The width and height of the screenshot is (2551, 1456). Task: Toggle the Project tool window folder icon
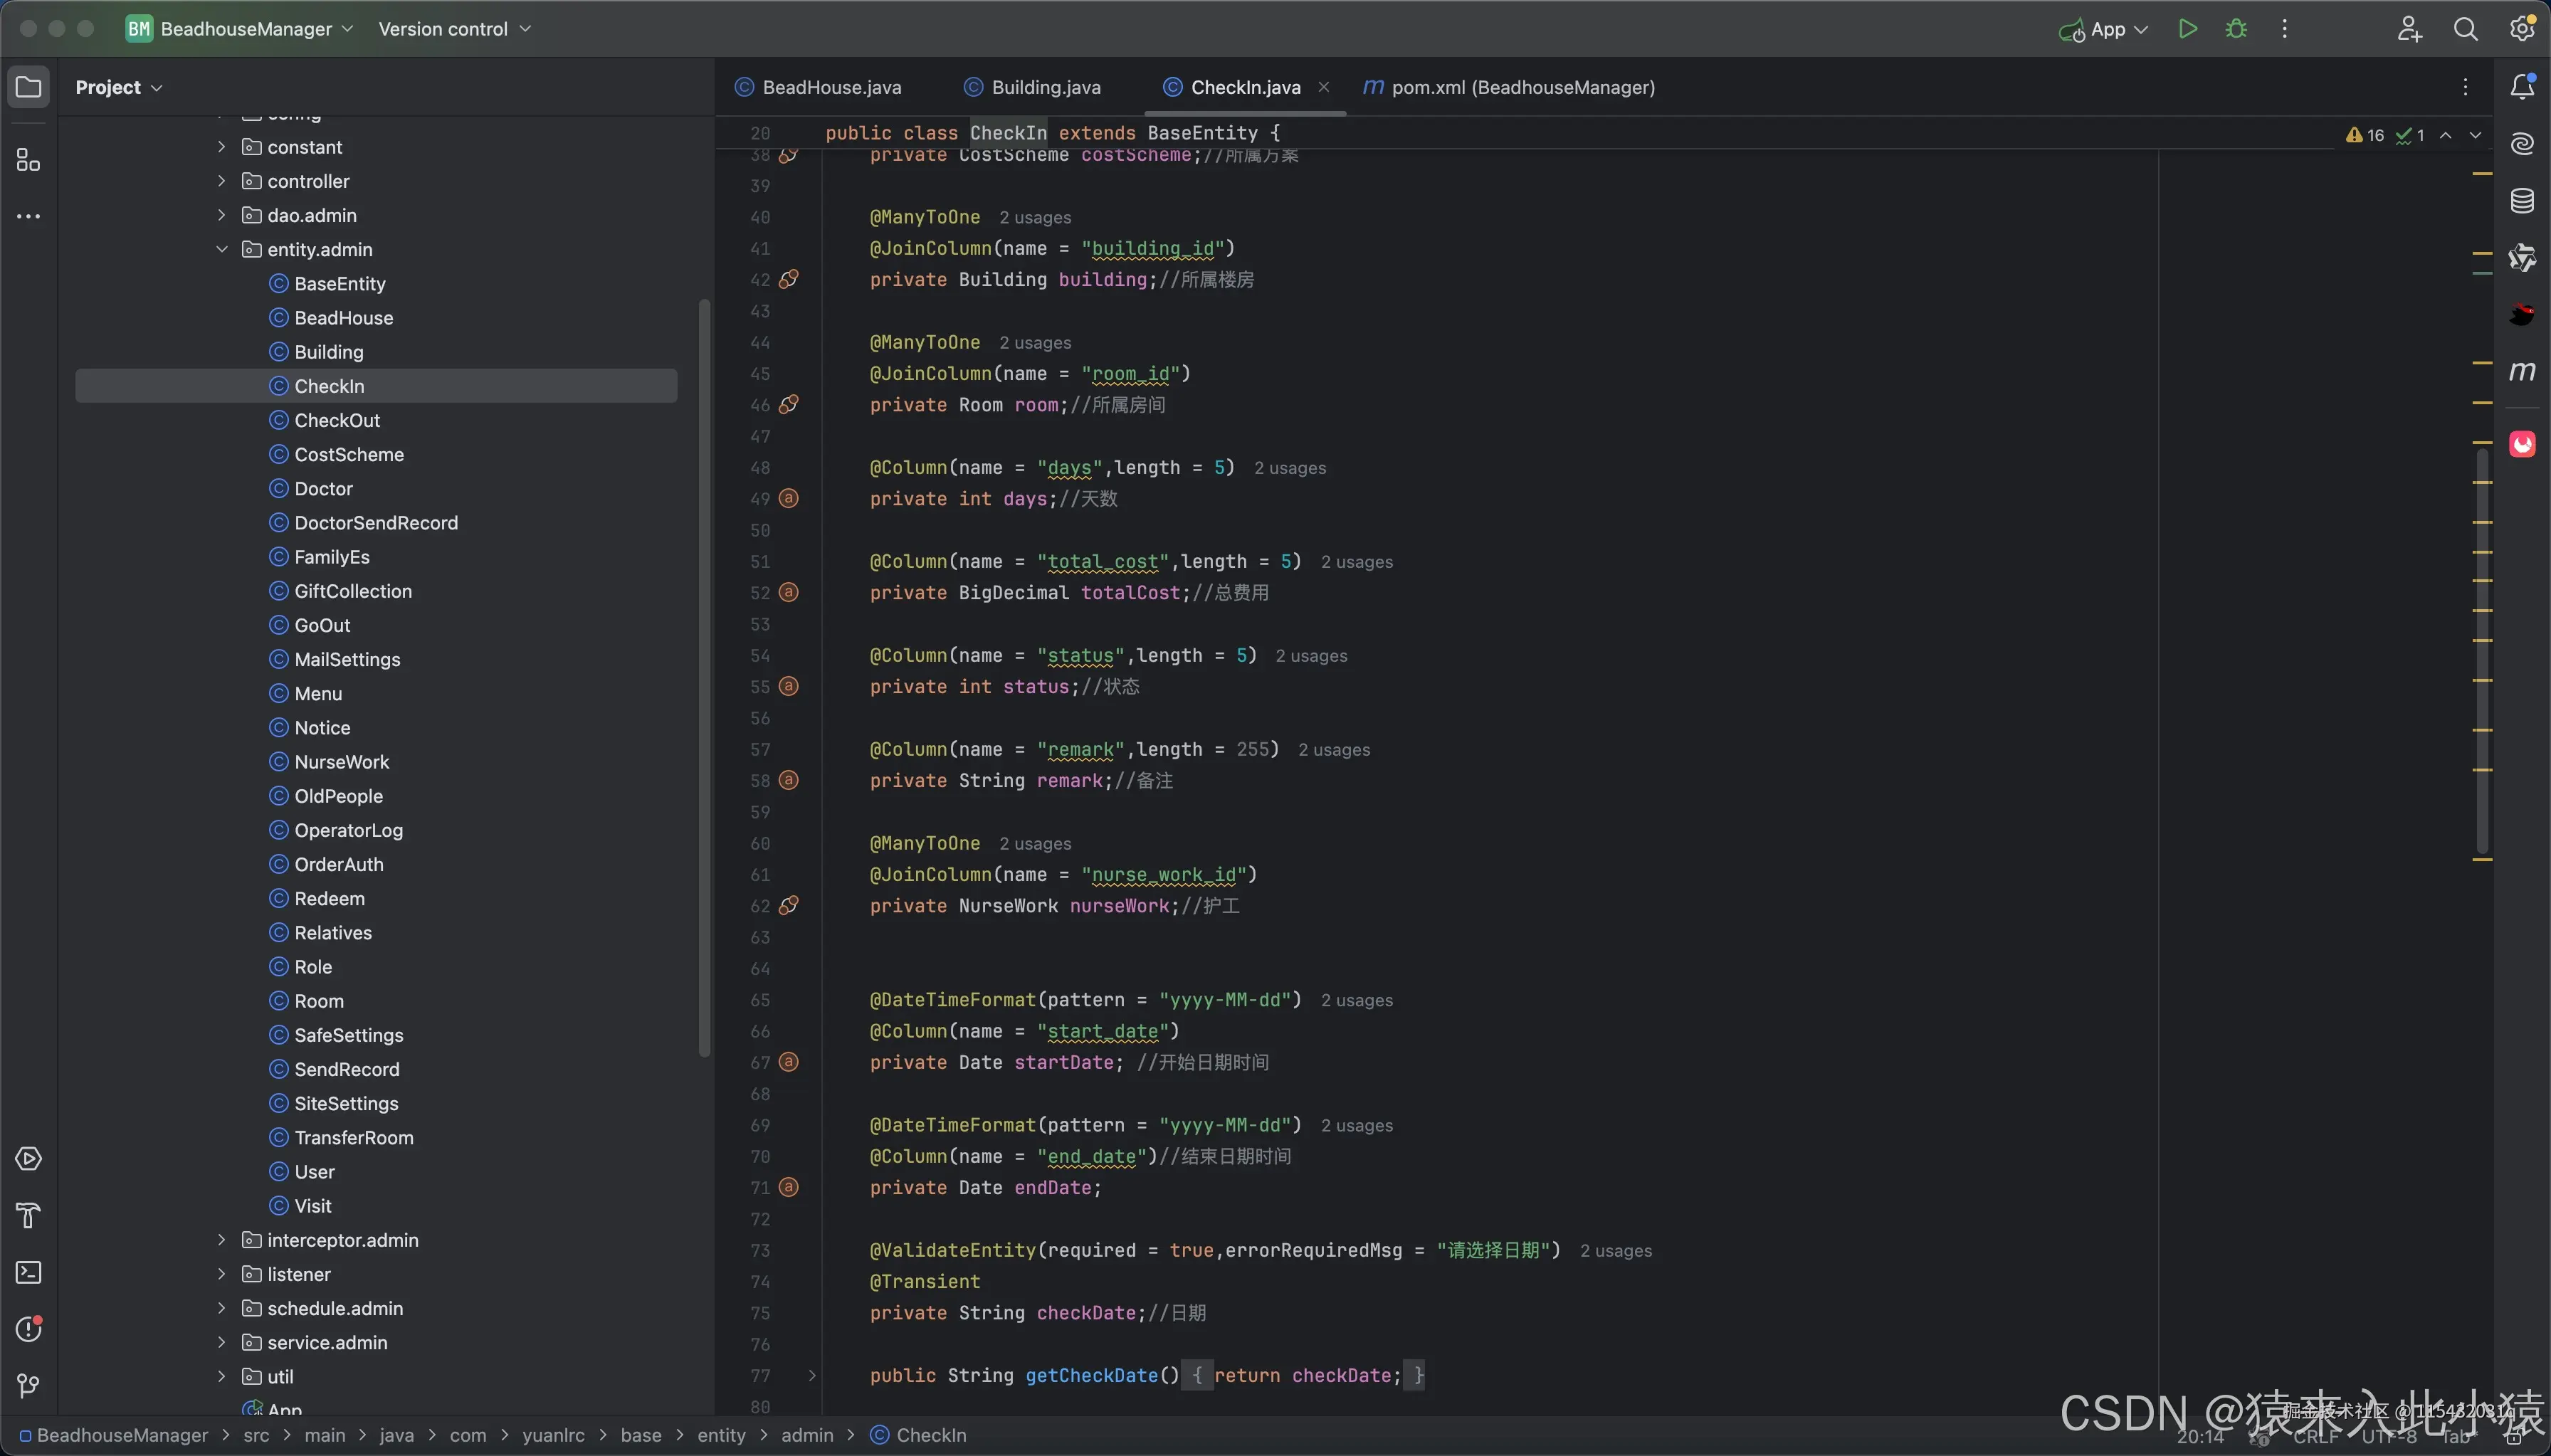pyautogui.click(x=28, y=87)
